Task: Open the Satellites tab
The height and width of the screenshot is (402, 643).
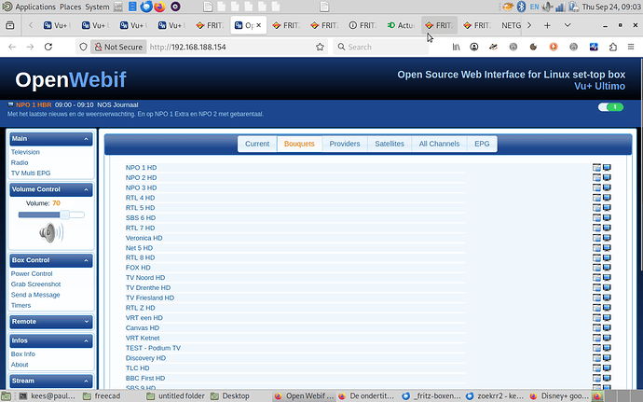Action: tap(390, 144)
